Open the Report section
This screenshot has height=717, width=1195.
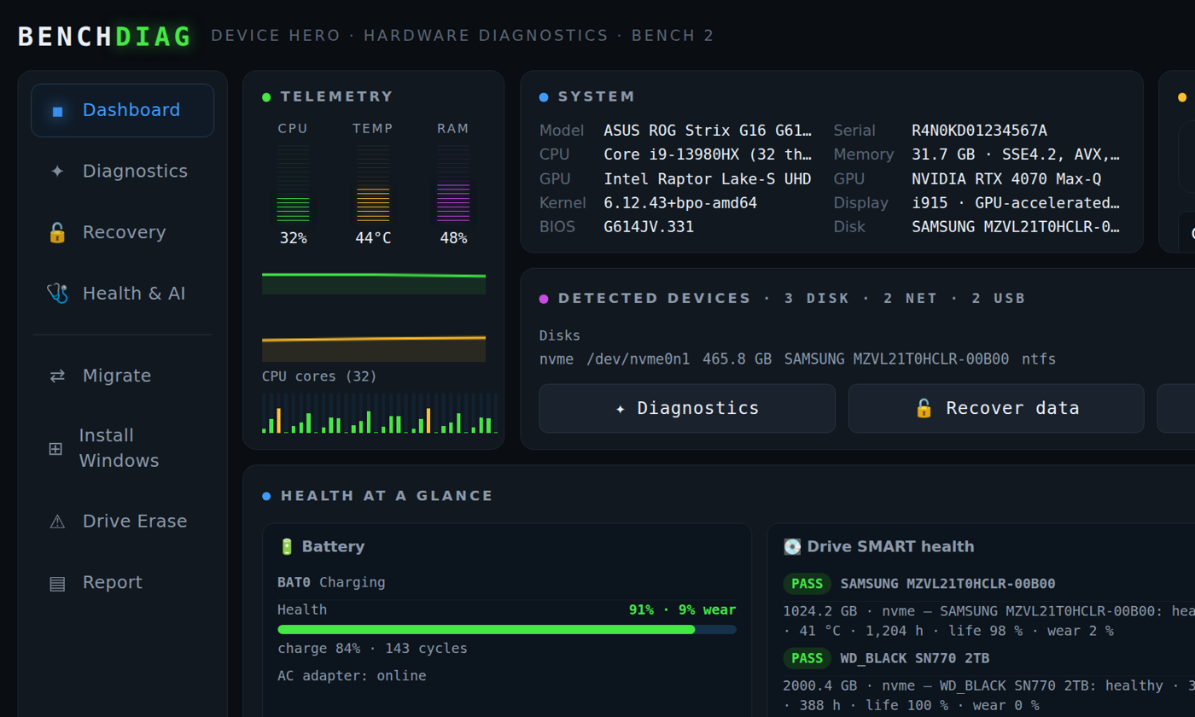coord(123,583)
